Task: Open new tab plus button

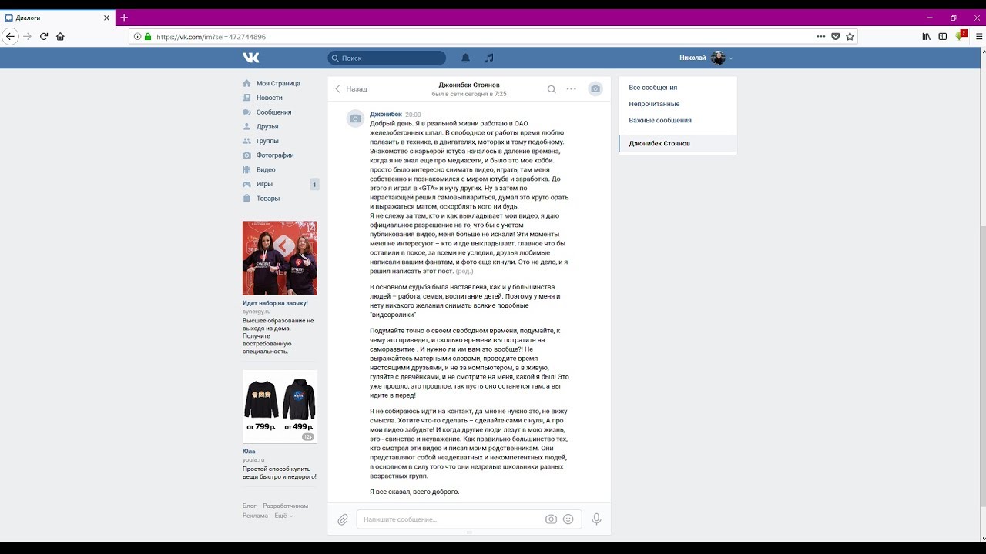Action: (124, 18)
